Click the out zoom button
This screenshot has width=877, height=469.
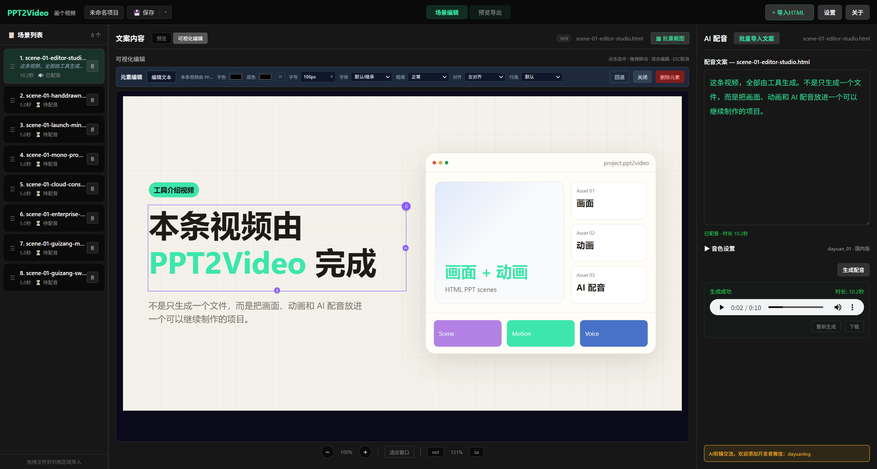tap(435, 452)
